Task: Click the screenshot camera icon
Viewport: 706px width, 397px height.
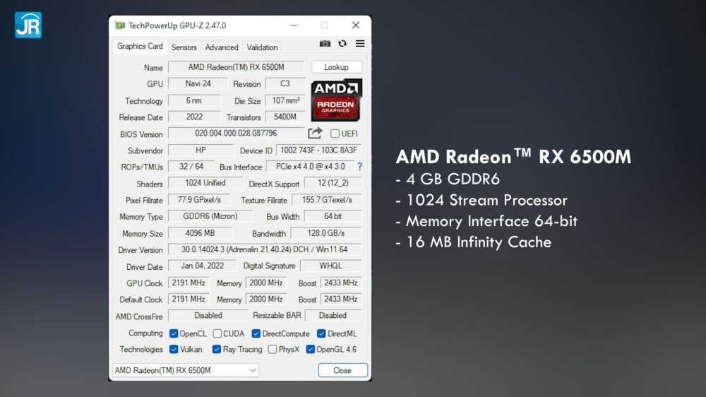Action: point(325,44)
